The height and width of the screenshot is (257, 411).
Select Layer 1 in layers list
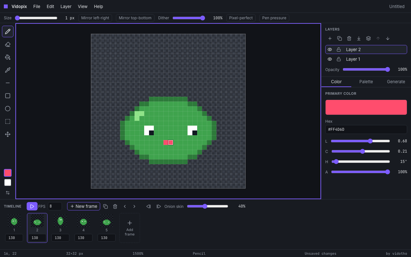click(x=366, y=59)
